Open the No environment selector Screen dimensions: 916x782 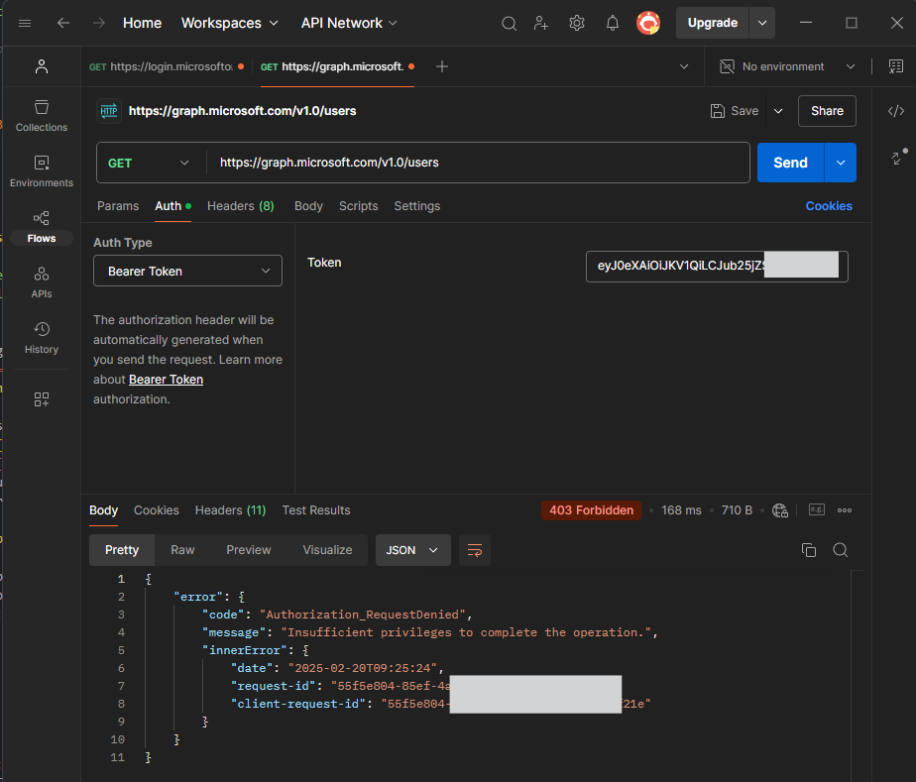pos(788,66)
